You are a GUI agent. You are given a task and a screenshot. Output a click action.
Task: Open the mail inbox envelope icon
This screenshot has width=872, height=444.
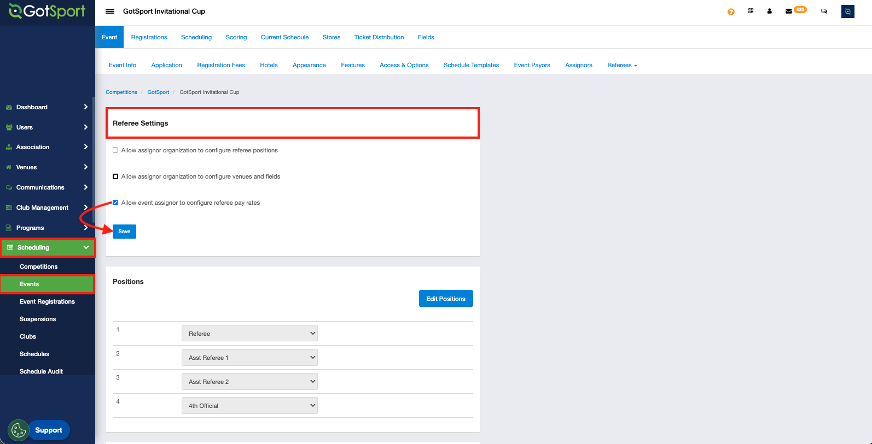tap(788, 11)
